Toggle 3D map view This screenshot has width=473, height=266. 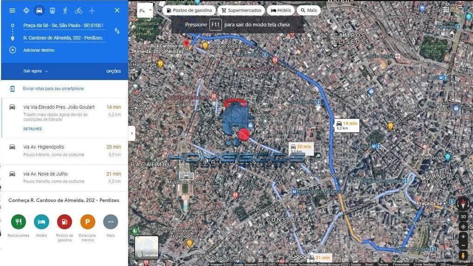463,217
